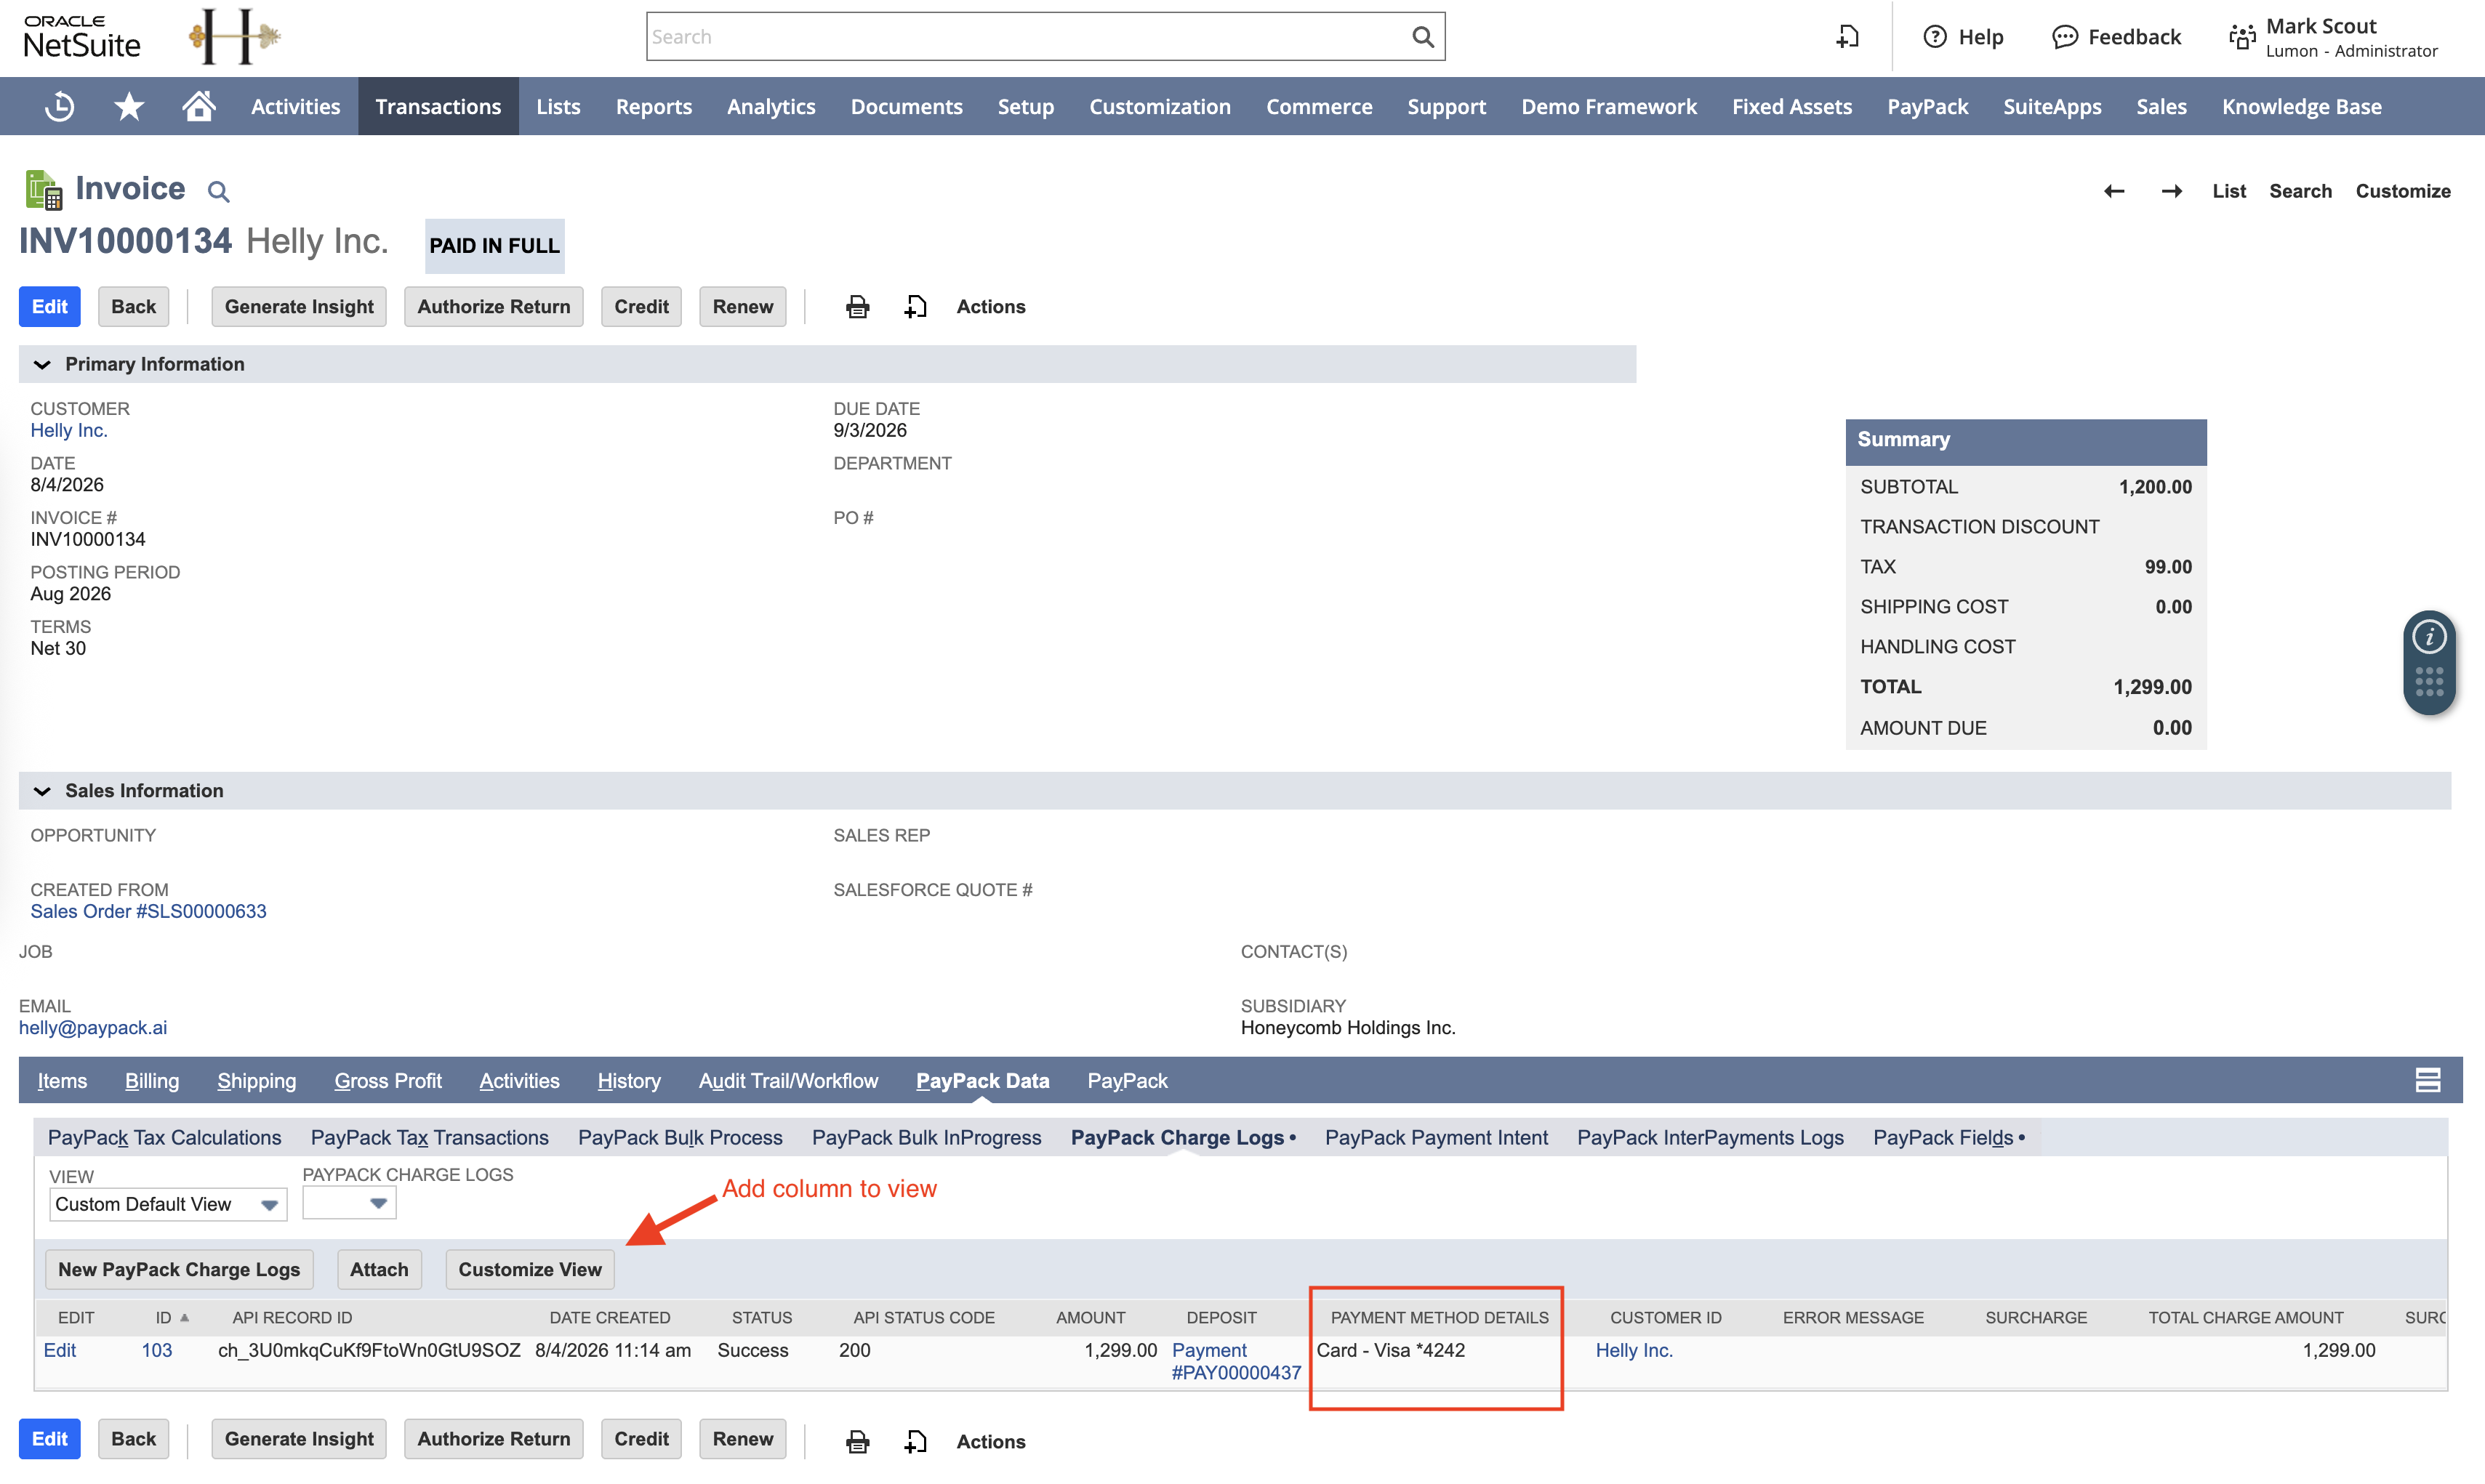
Task: Switch to the Items subtab
Action: click(x=62, y=1080)
